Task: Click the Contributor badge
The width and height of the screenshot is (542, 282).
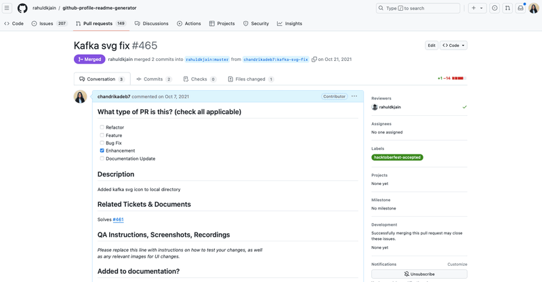Action: pos(334,96)
